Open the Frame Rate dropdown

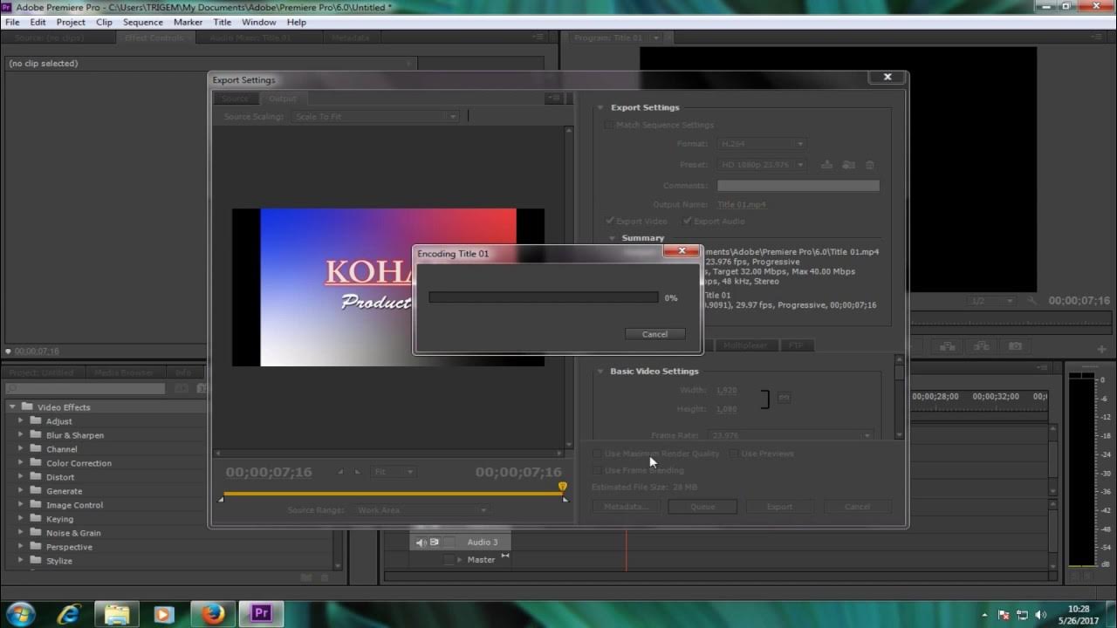click(x=791, y=434)
